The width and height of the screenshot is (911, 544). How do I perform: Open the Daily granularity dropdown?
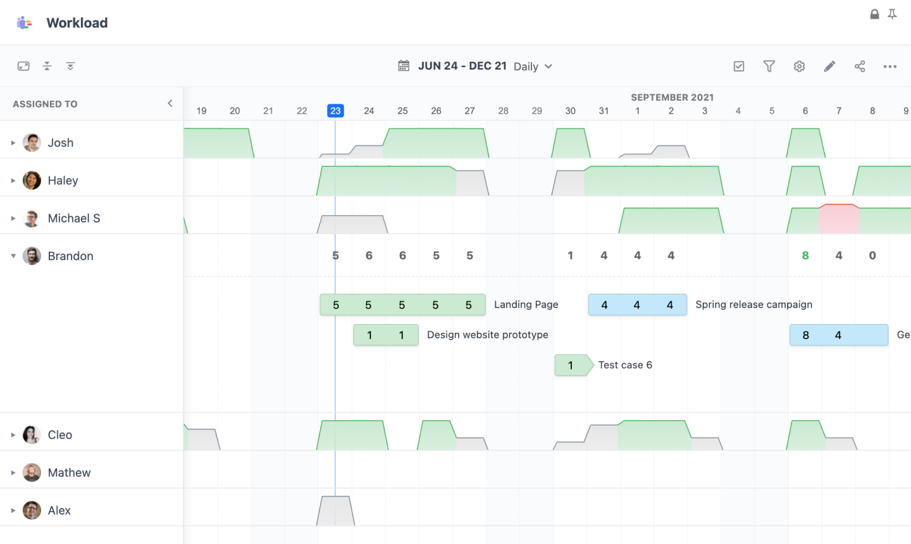tap(533, 66)
